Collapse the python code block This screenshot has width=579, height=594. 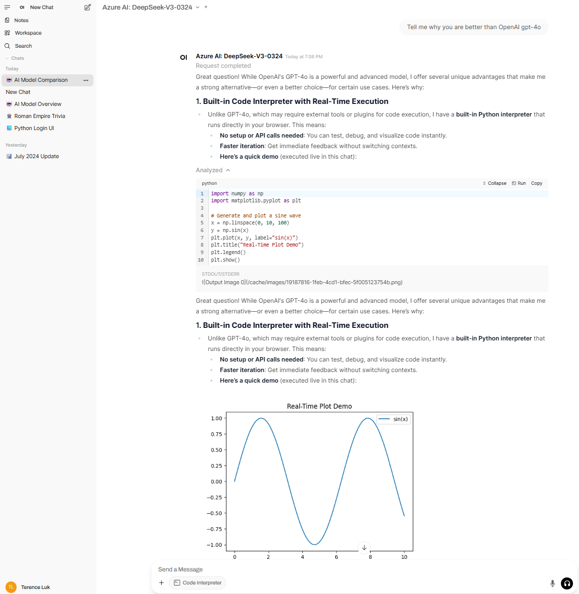coord(495,183)
